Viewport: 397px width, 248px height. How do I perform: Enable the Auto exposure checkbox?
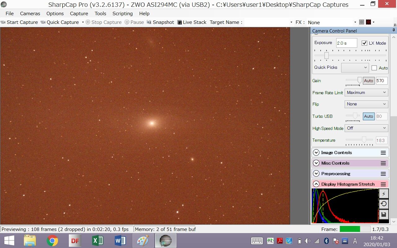(x=374, y=68)
